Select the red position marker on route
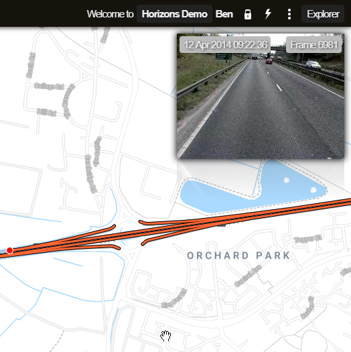This screenshot has height=352, width=351. 9,250
